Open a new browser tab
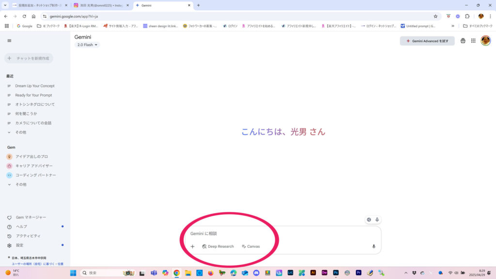Viewport: 496px width, 279px height. coord(198,5)
